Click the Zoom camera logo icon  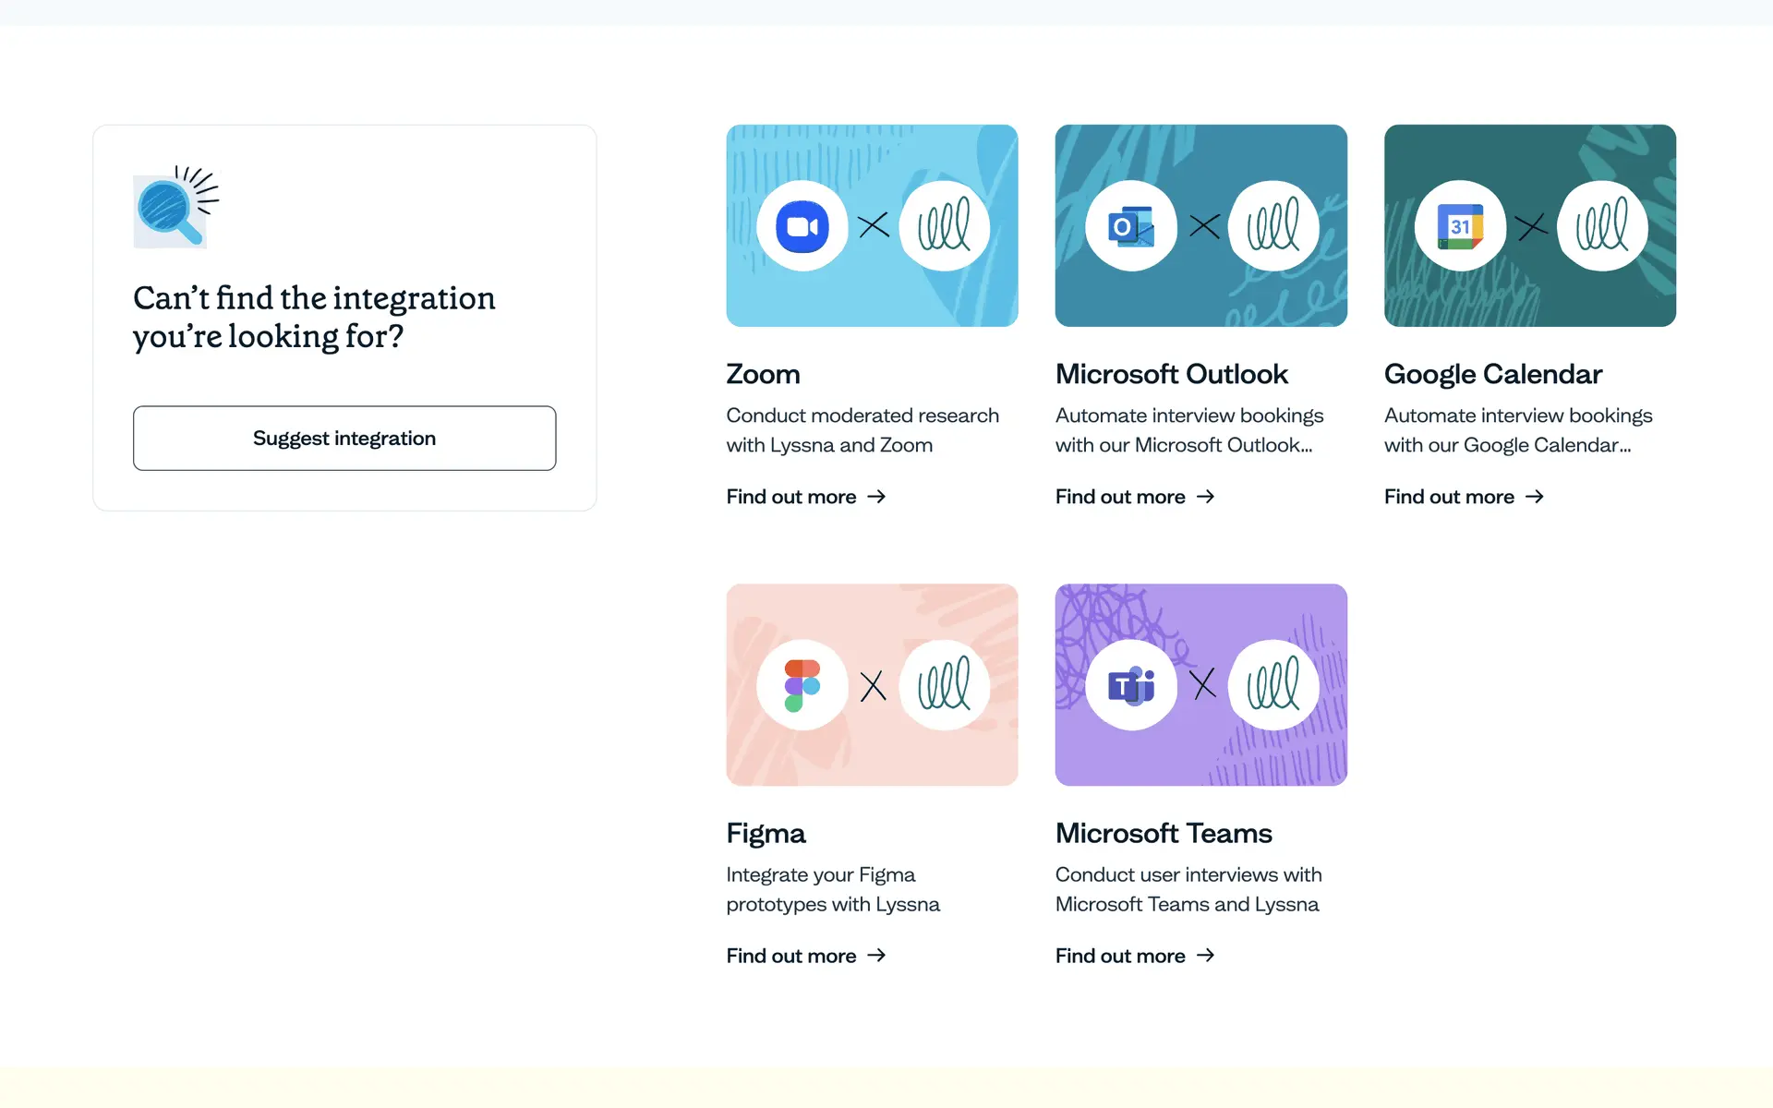point(802,226)
